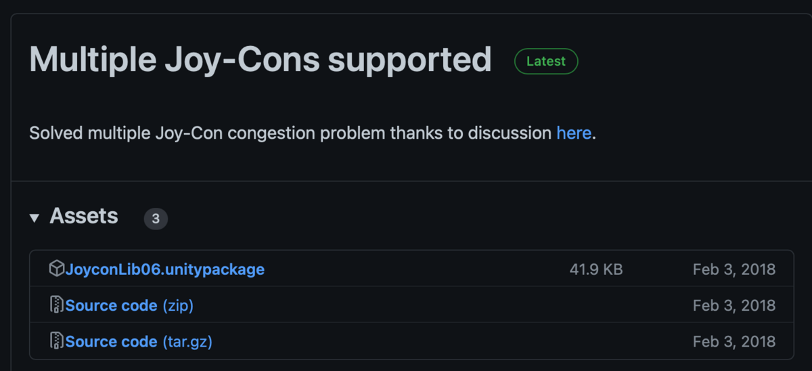Viewport: 812px width, 371px height.
Task: Click the zip file icon beside Source code (zip)
Action: (x=56, y=305)
